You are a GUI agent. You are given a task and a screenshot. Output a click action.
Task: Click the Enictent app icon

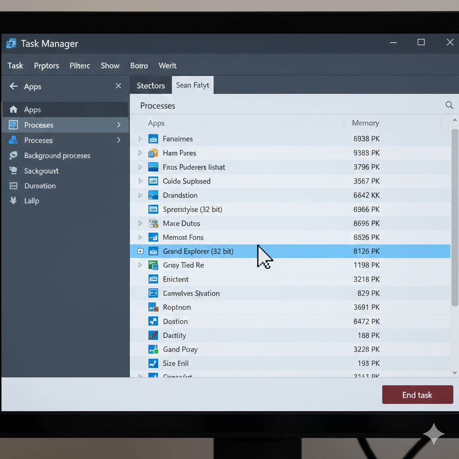point(153,279)
